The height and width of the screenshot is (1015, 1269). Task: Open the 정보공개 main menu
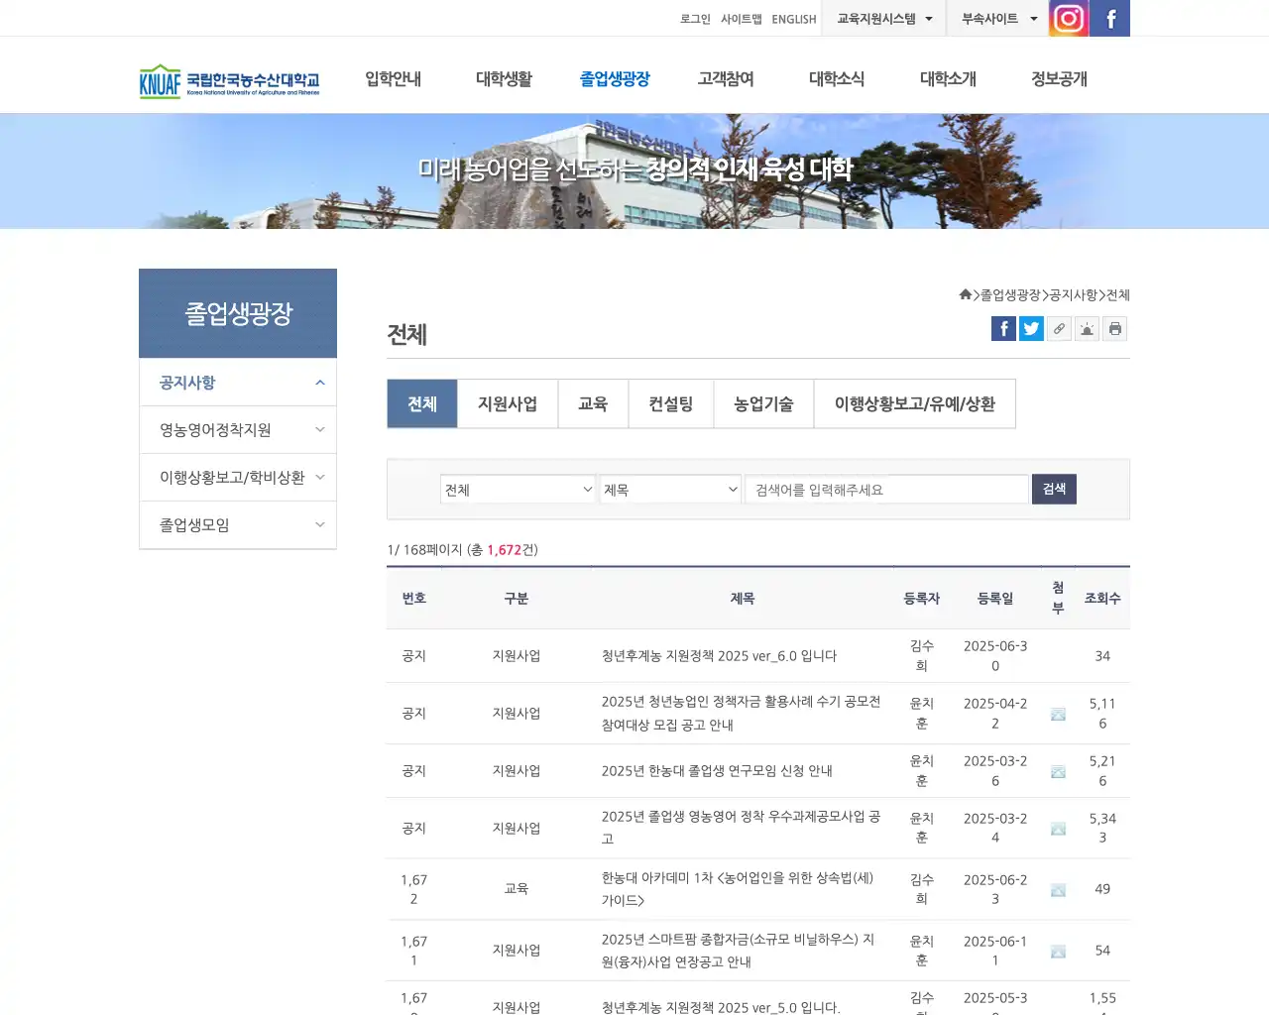click(1059, 78)
